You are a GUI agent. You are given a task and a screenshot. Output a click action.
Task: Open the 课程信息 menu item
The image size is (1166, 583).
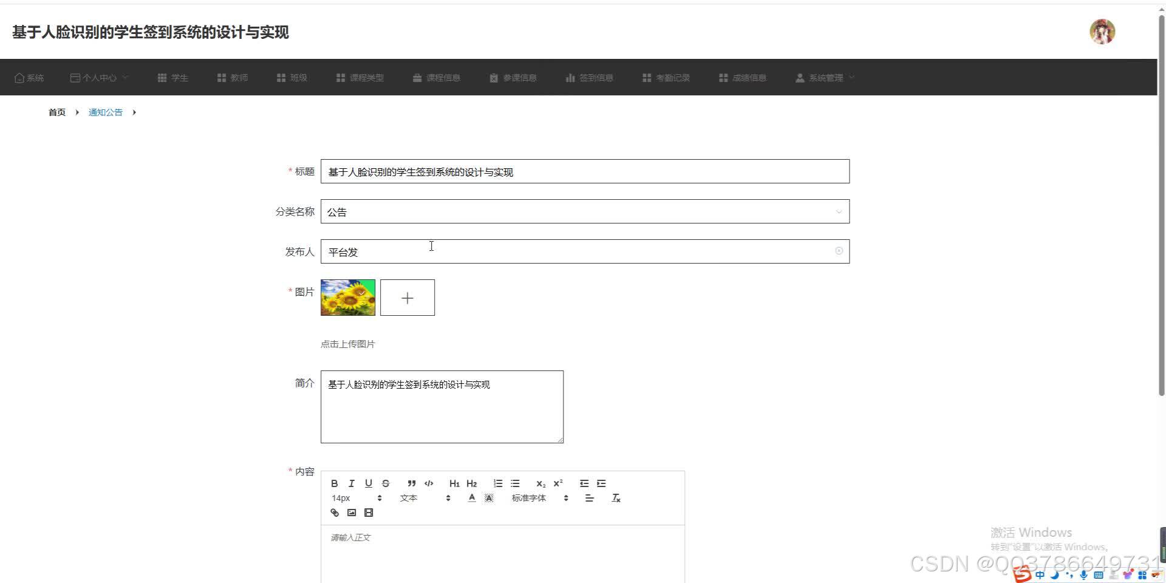click(x=436, y=78)
